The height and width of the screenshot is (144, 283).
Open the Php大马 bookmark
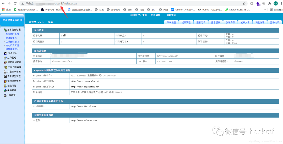[x=52, y=9]
